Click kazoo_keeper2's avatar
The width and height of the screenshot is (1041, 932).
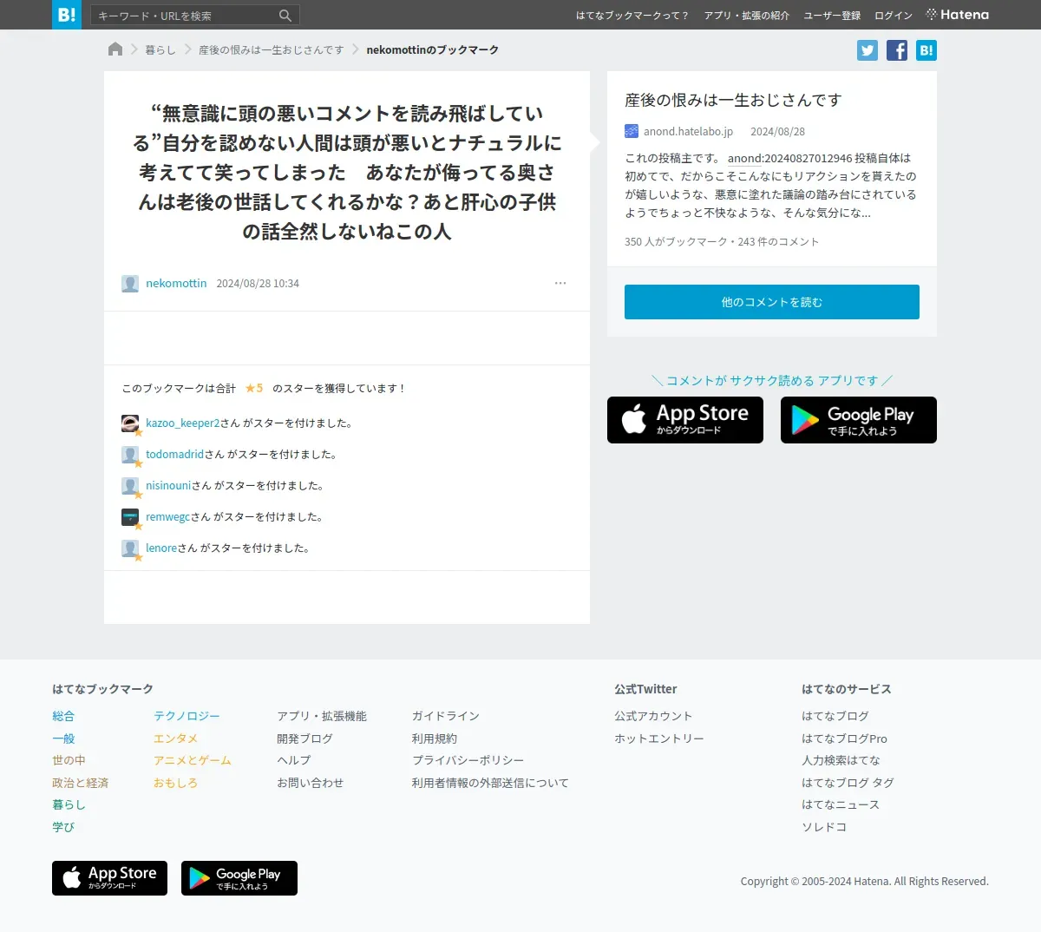[x=130, y=423]
